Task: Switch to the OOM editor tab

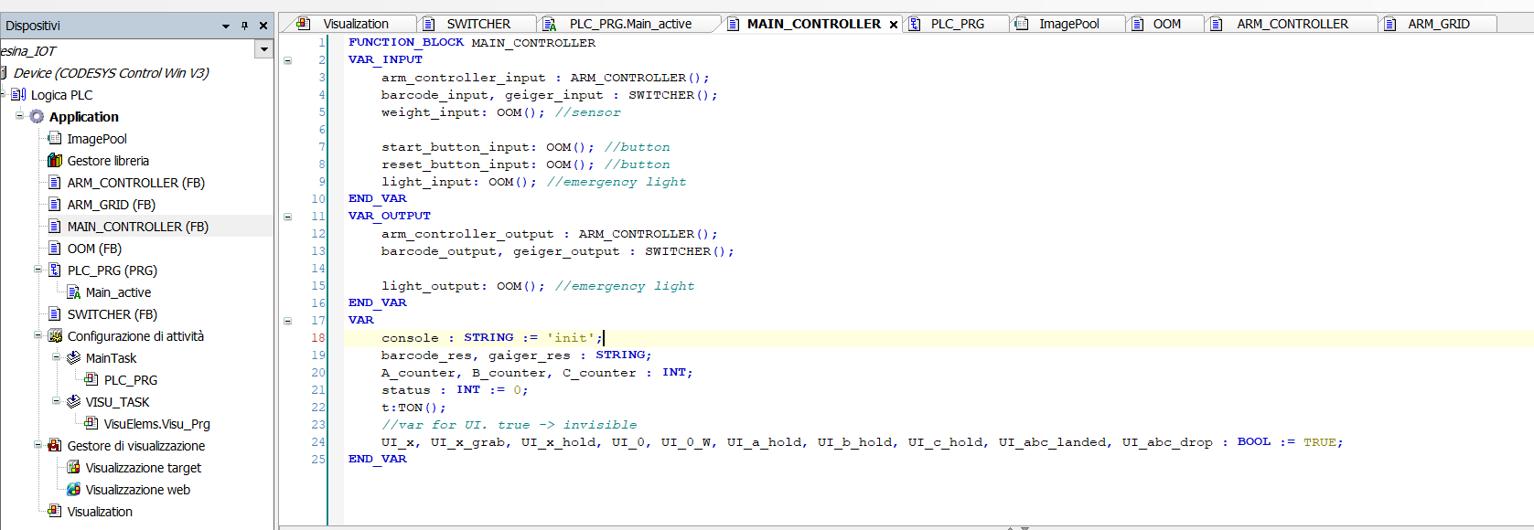Action: click(x=1166, y=24)
